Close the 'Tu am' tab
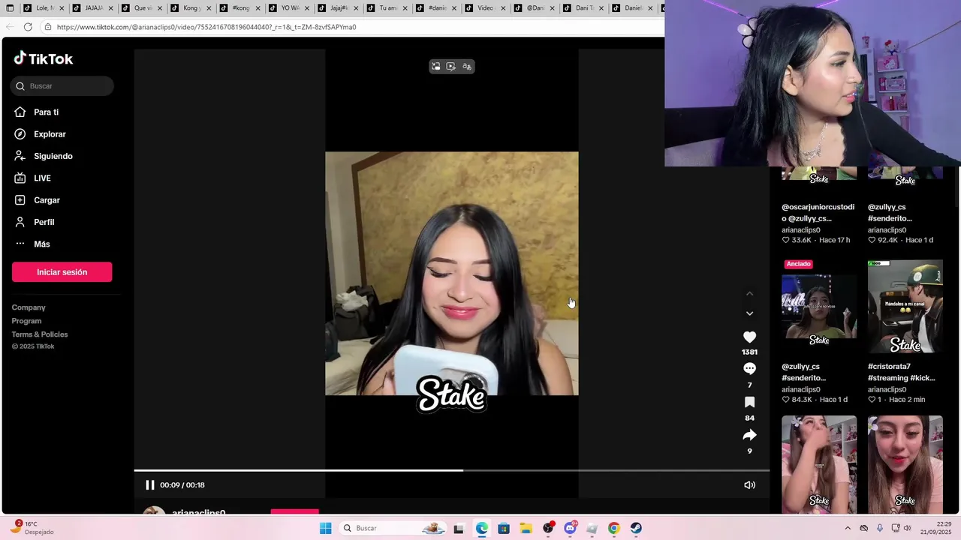 pos(405,8)
